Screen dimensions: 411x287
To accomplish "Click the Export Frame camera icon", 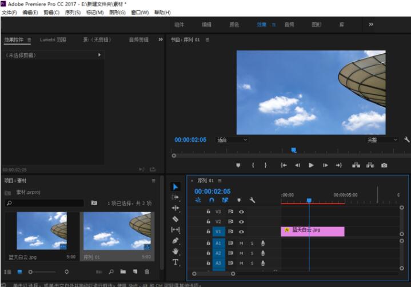I will coord(384,165).
